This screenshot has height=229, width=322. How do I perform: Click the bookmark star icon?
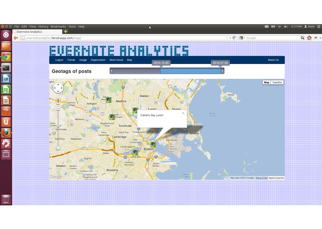tap(227, 38)
